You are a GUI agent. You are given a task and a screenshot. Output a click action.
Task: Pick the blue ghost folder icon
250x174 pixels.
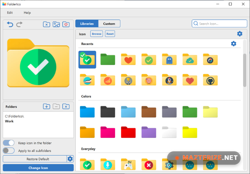(169, 59)
